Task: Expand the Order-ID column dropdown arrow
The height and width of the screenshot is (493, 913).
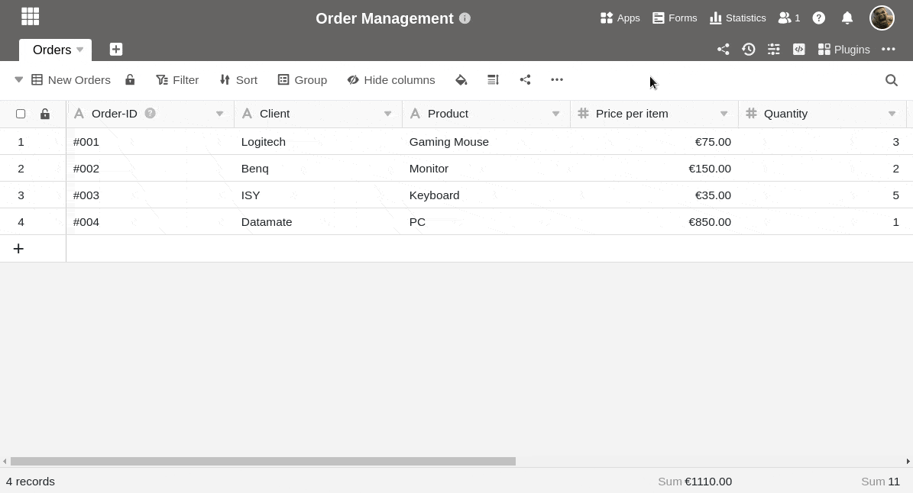Action: coord(219,114)
